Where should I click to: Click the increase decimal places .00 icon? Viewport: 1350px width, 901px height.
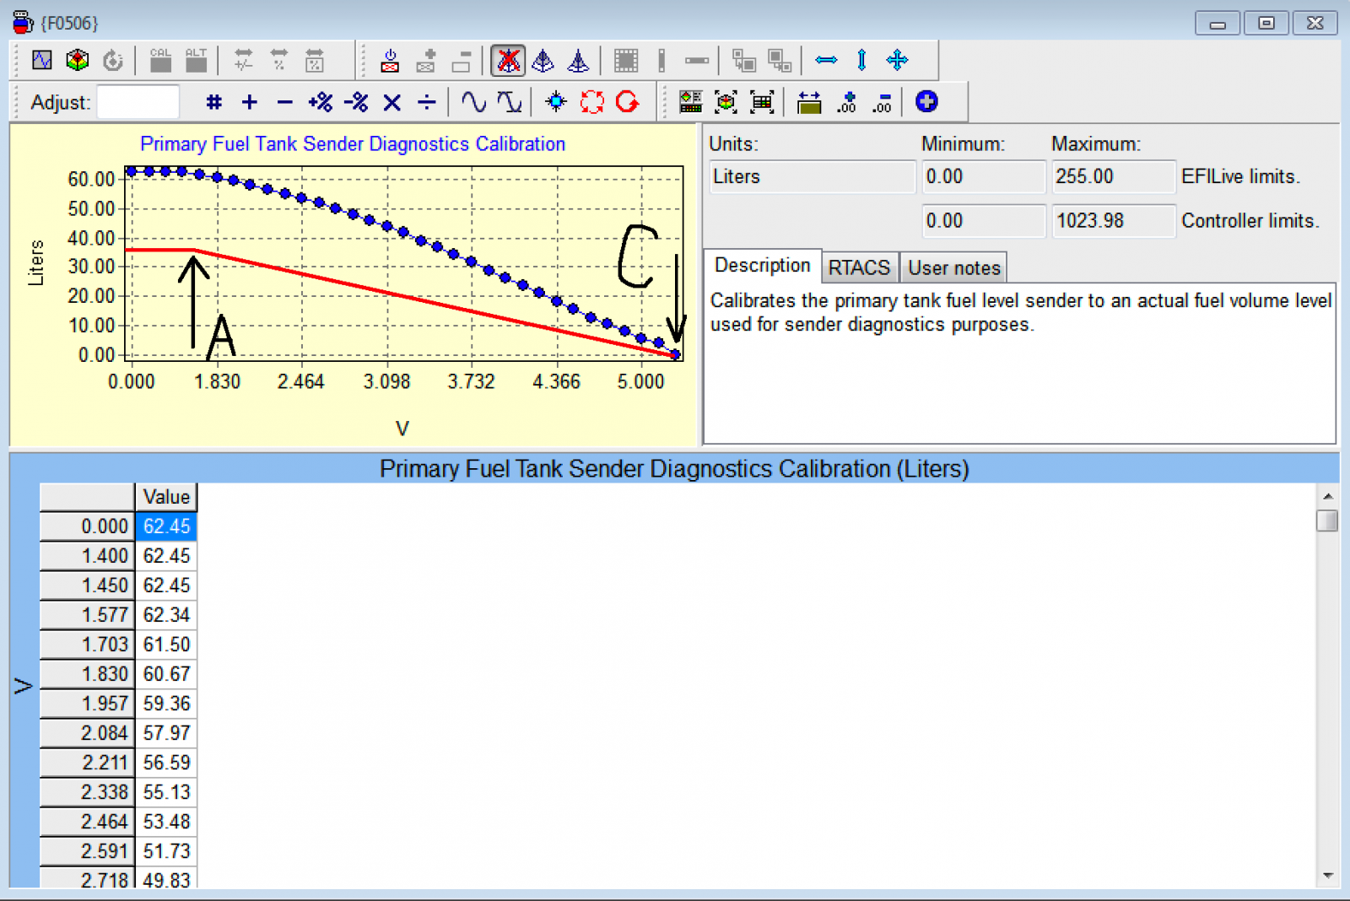pyautogui.click(x=846, y=102)
